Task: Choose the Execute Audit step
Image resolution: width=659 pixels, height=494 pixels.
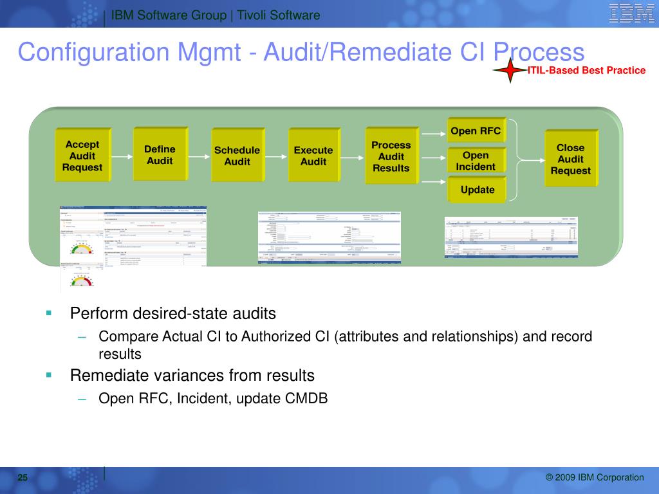Action: coord(314,156)
